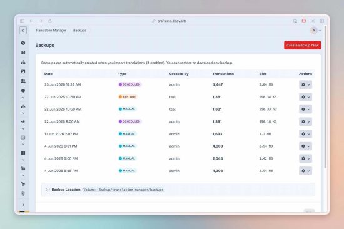Click the link icon in the address bar
The height and width of the screenshot is (229, 344).
(154, 21)
